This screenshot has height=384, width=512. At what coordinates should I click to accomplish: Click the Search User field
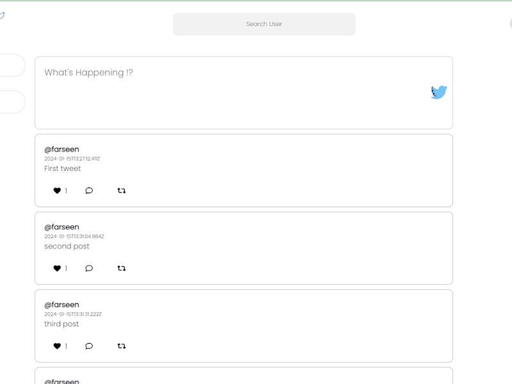pos(264,24)
